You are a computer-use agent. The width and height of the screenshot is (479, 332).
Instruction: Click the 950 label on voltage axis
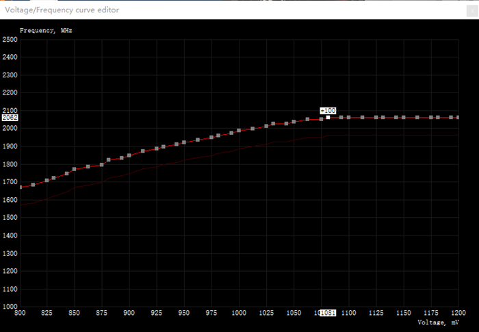pyautogui.click(x=184, y=313)
